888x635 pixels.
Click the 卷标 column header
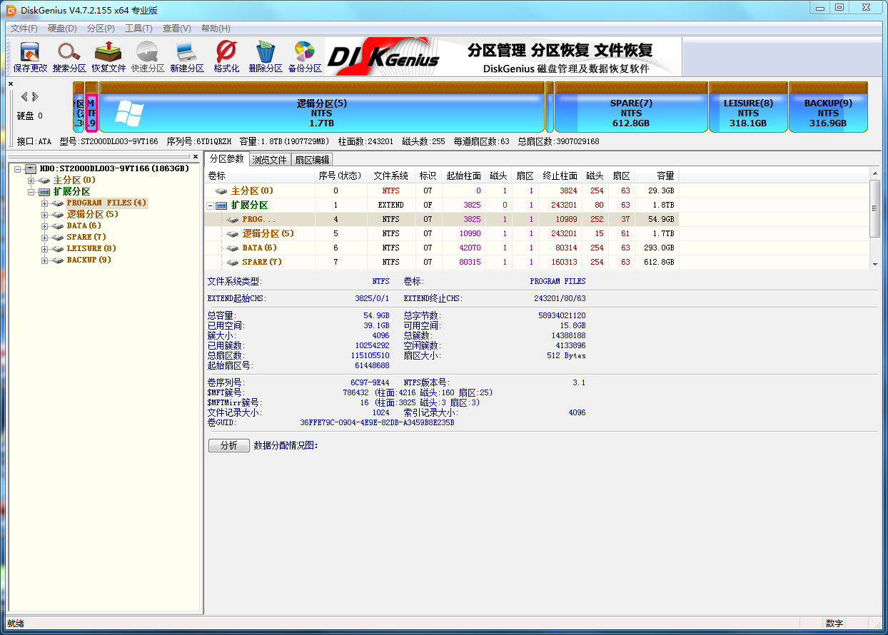[260, 176]
